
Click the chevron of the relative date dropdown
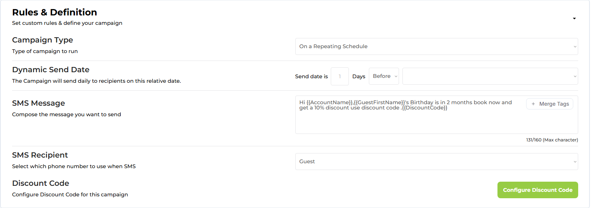click(575, 76)
